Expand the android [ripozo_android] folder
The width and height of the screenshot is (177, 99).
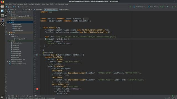pyautogui.click(x=9, y=16)
